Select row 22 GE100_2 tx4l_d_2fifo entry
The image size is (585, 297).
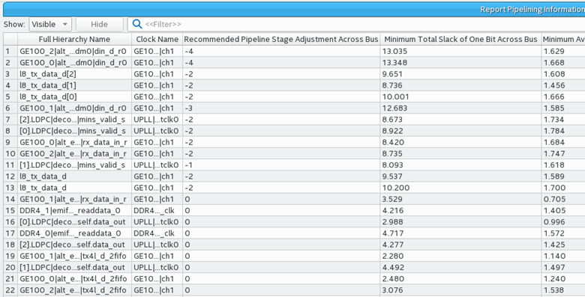73,290
